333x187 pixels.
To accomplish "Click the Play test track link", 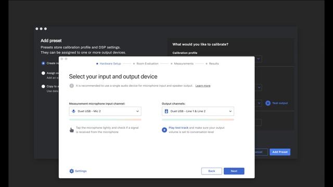I will [x=178, y=128].
